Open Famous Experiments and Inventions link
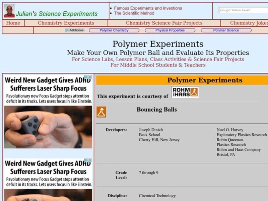 (x=148, y=8)
